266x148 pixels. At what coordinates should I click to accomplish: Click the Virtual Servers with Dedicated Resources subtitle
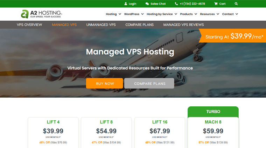pyautogui.click(x=130, y=68)
